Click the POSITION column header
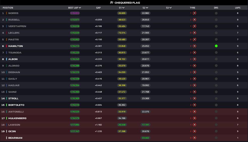This screenshot has width=248, height=142. click(8, 8)
